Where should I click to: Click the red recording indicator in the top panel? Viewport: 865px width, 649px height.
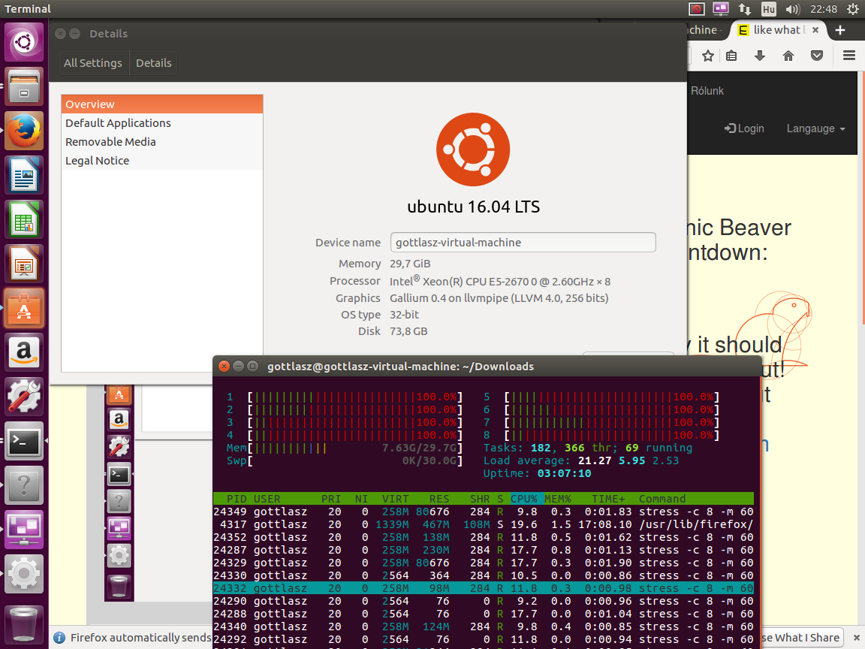(x=697, y=9)
